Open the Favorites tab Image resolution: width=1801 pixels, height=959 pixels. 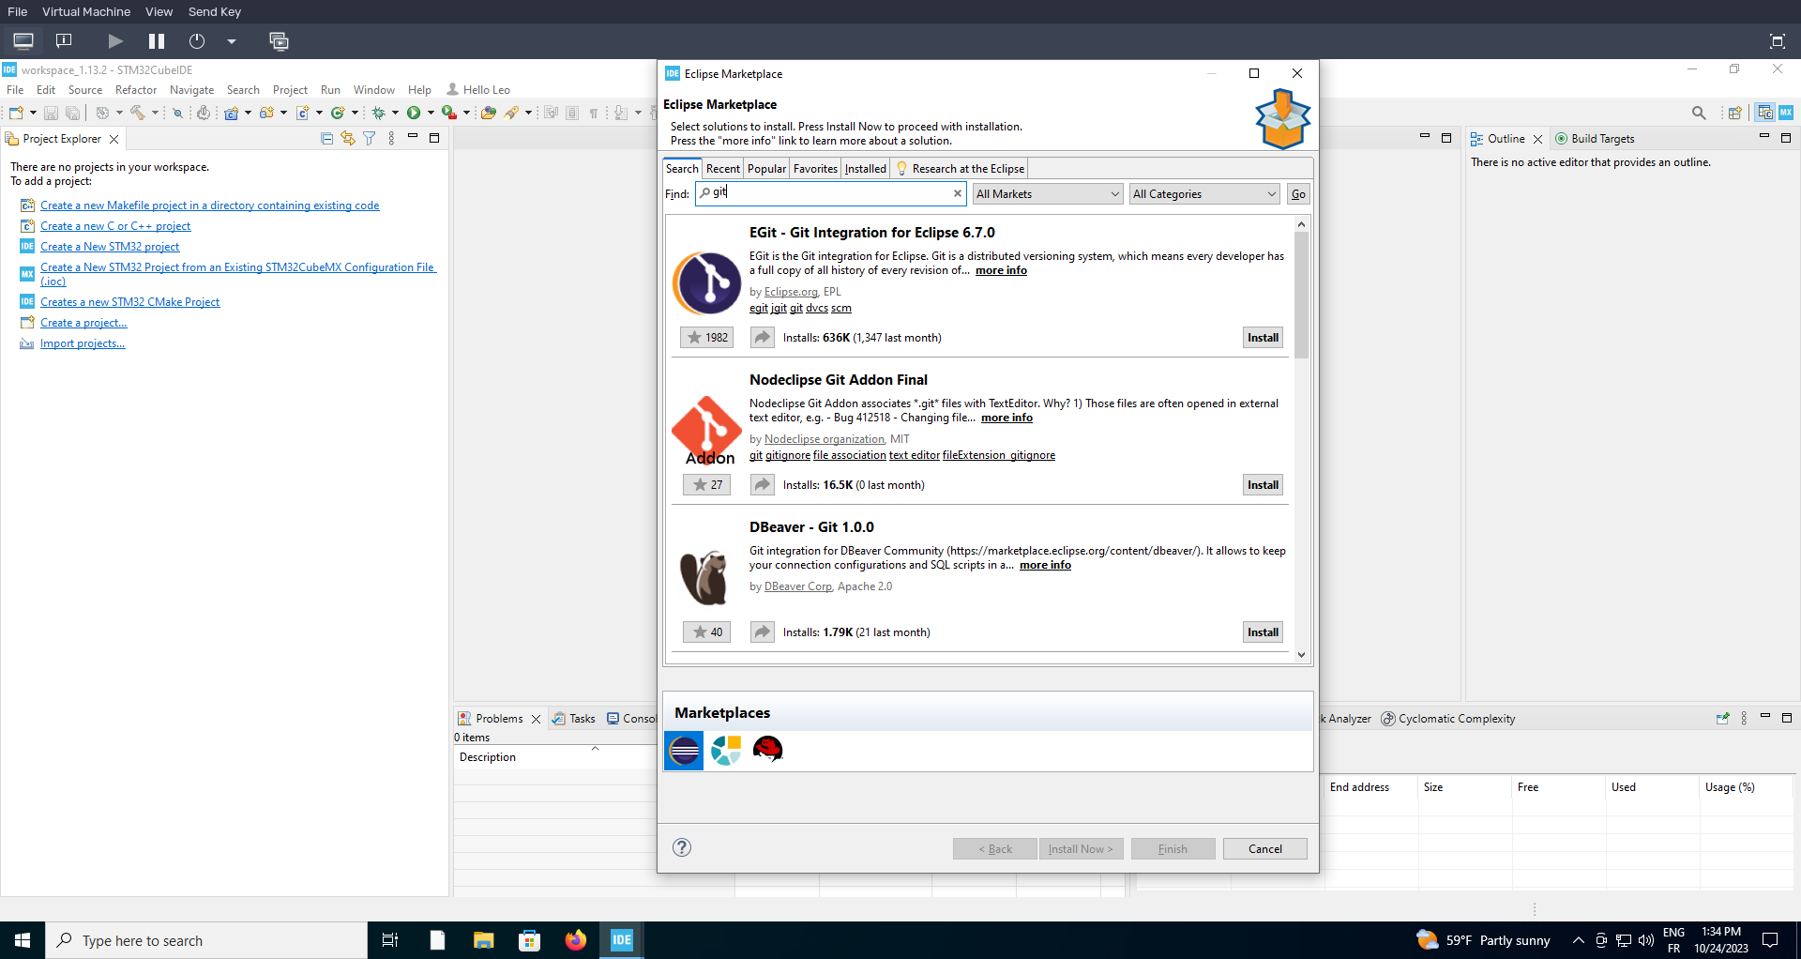(815, 169)
